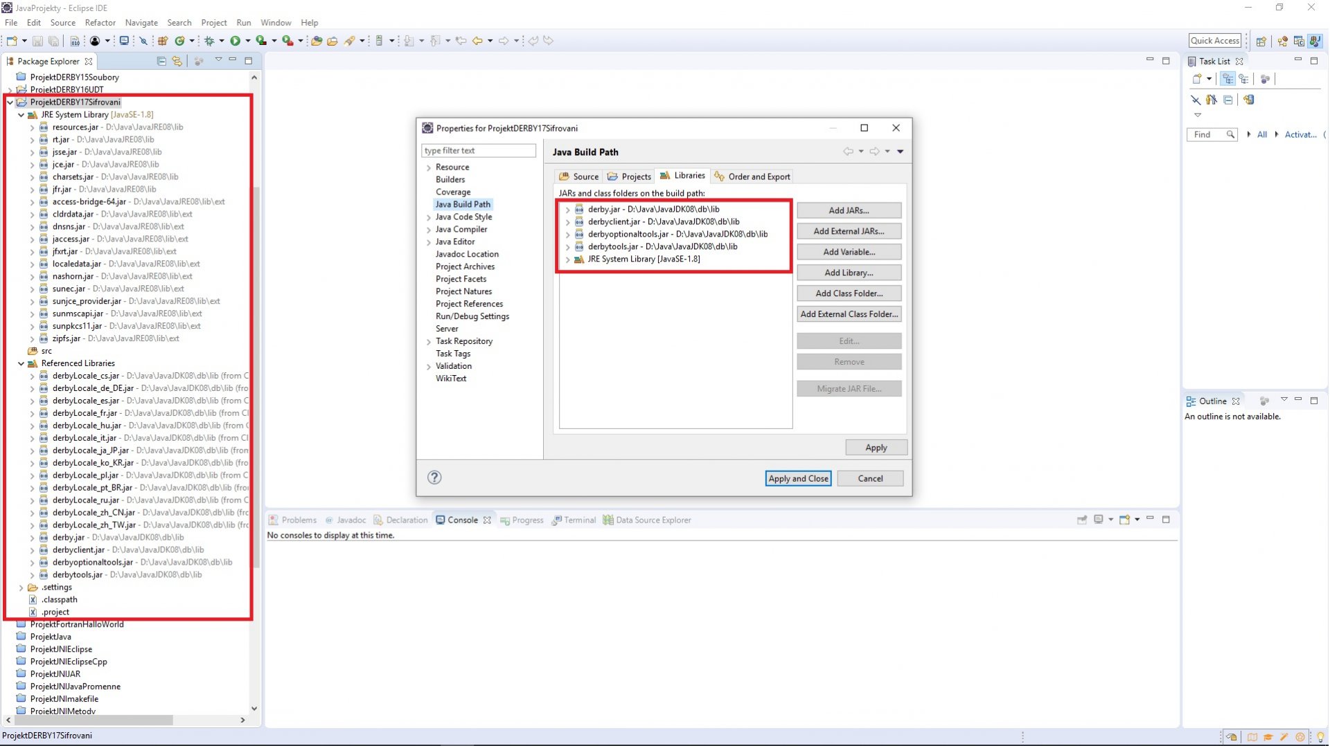Expand Task Repository in Properties tree

pyautogui.click(x=429, y=342)
